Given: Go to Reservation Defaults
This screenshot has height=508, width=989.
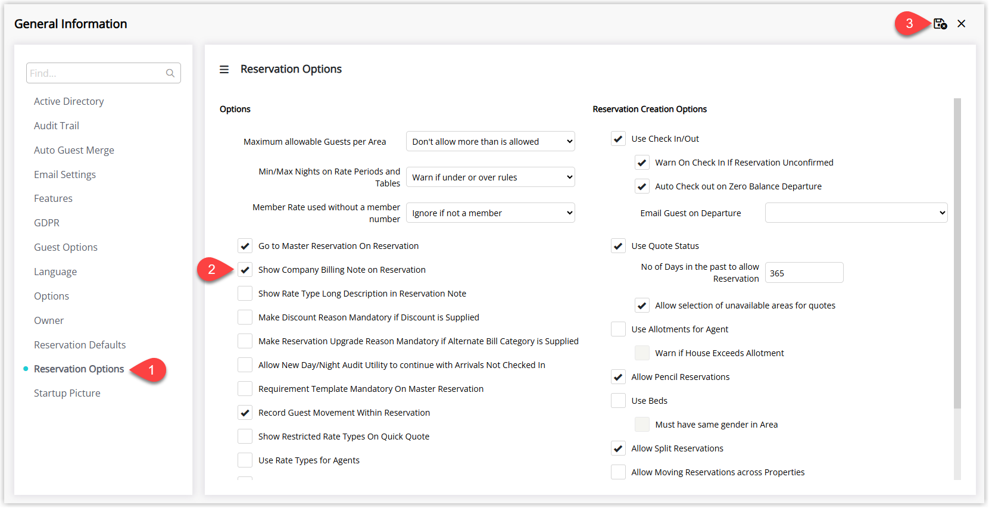Looking at the screenshot, I should 80,345.
